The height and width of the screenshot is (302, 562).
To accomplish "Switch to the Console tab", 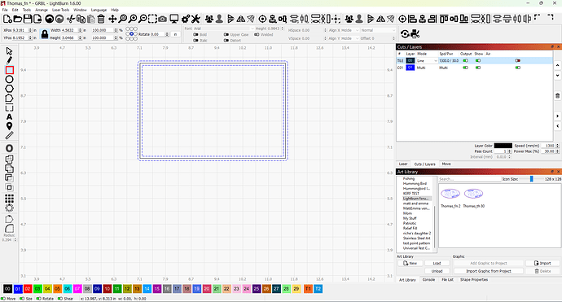I will [428, 280].
